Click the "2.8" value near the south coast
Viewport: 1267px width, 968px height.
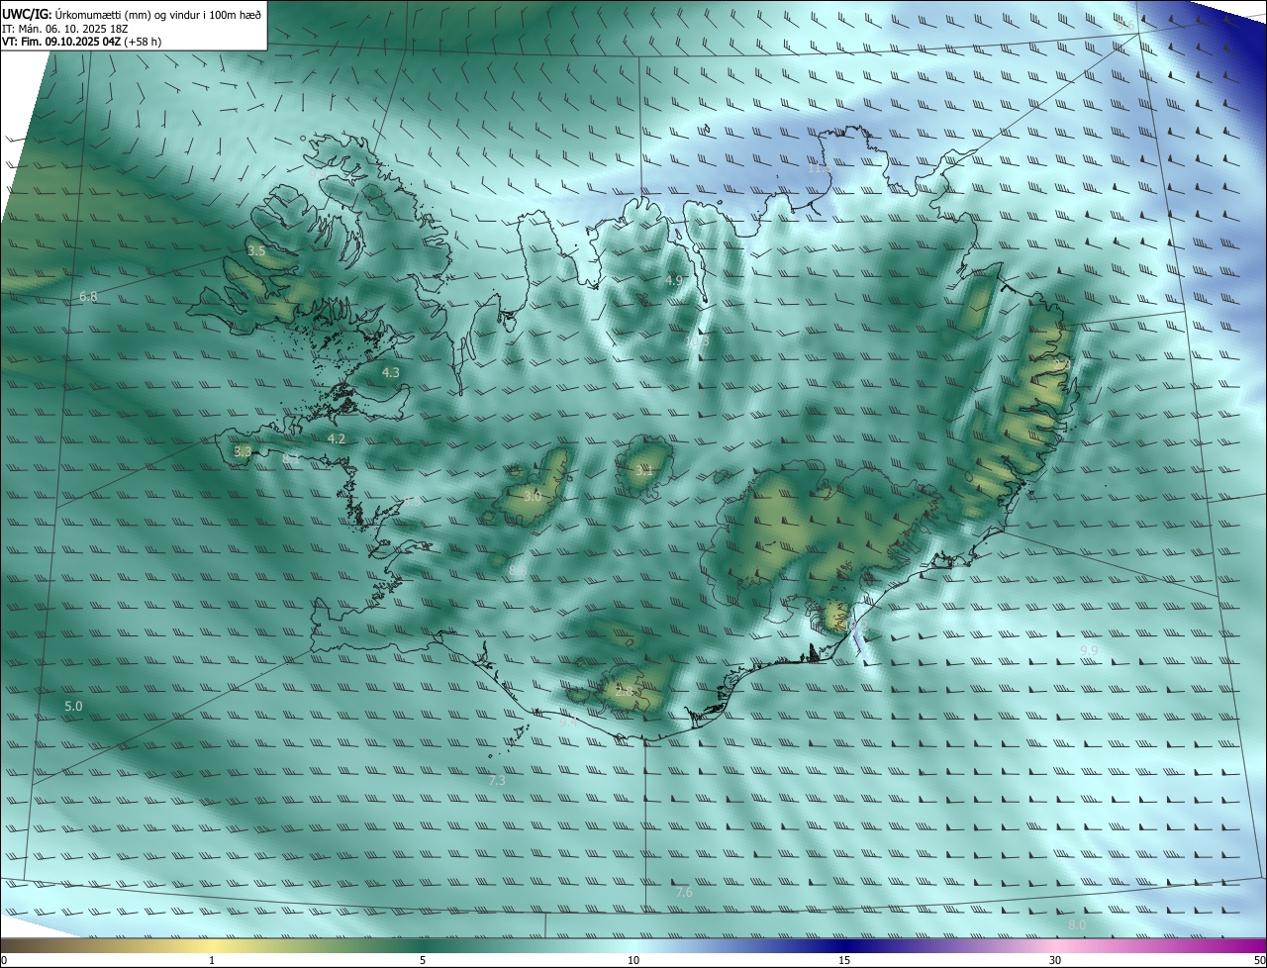tap(626, 691)
